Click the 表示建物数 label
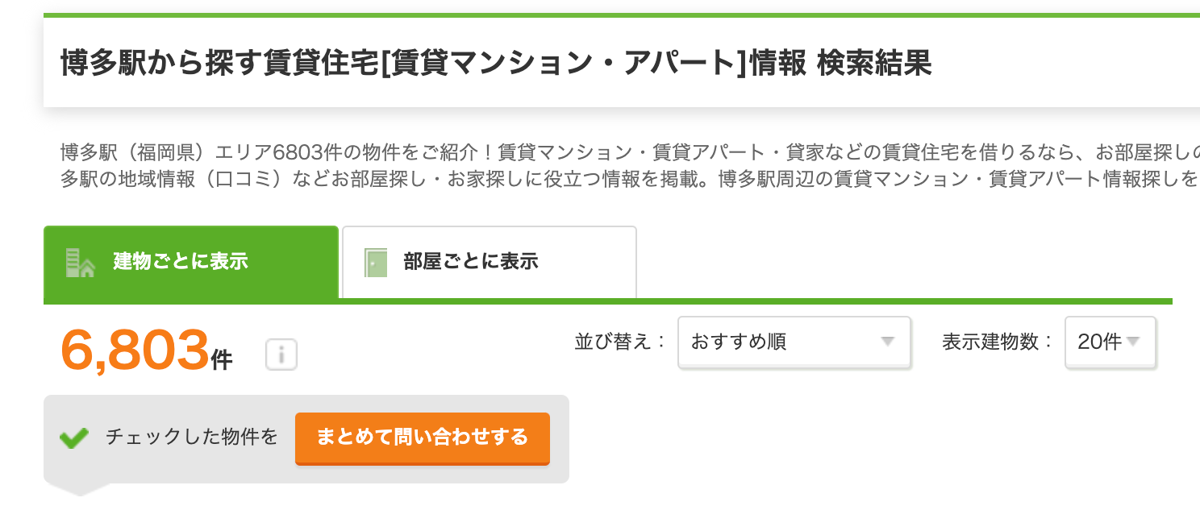Screen dimensions: 1200x506 pyautogui.click(x=998, y=342)
